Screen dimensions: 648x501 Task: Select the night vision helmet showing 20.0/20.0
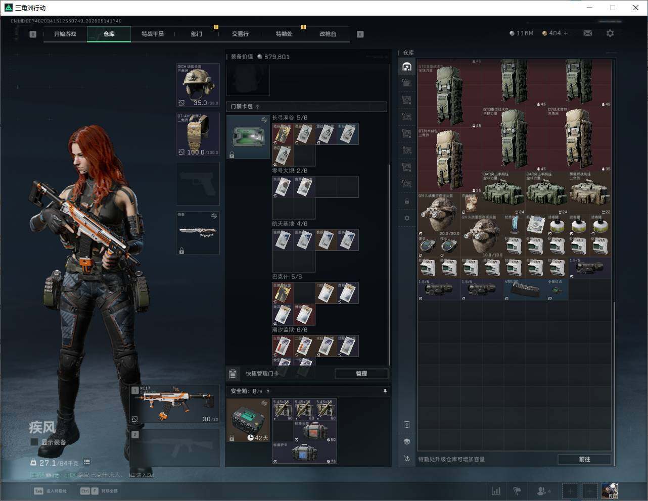coord(439,214)
